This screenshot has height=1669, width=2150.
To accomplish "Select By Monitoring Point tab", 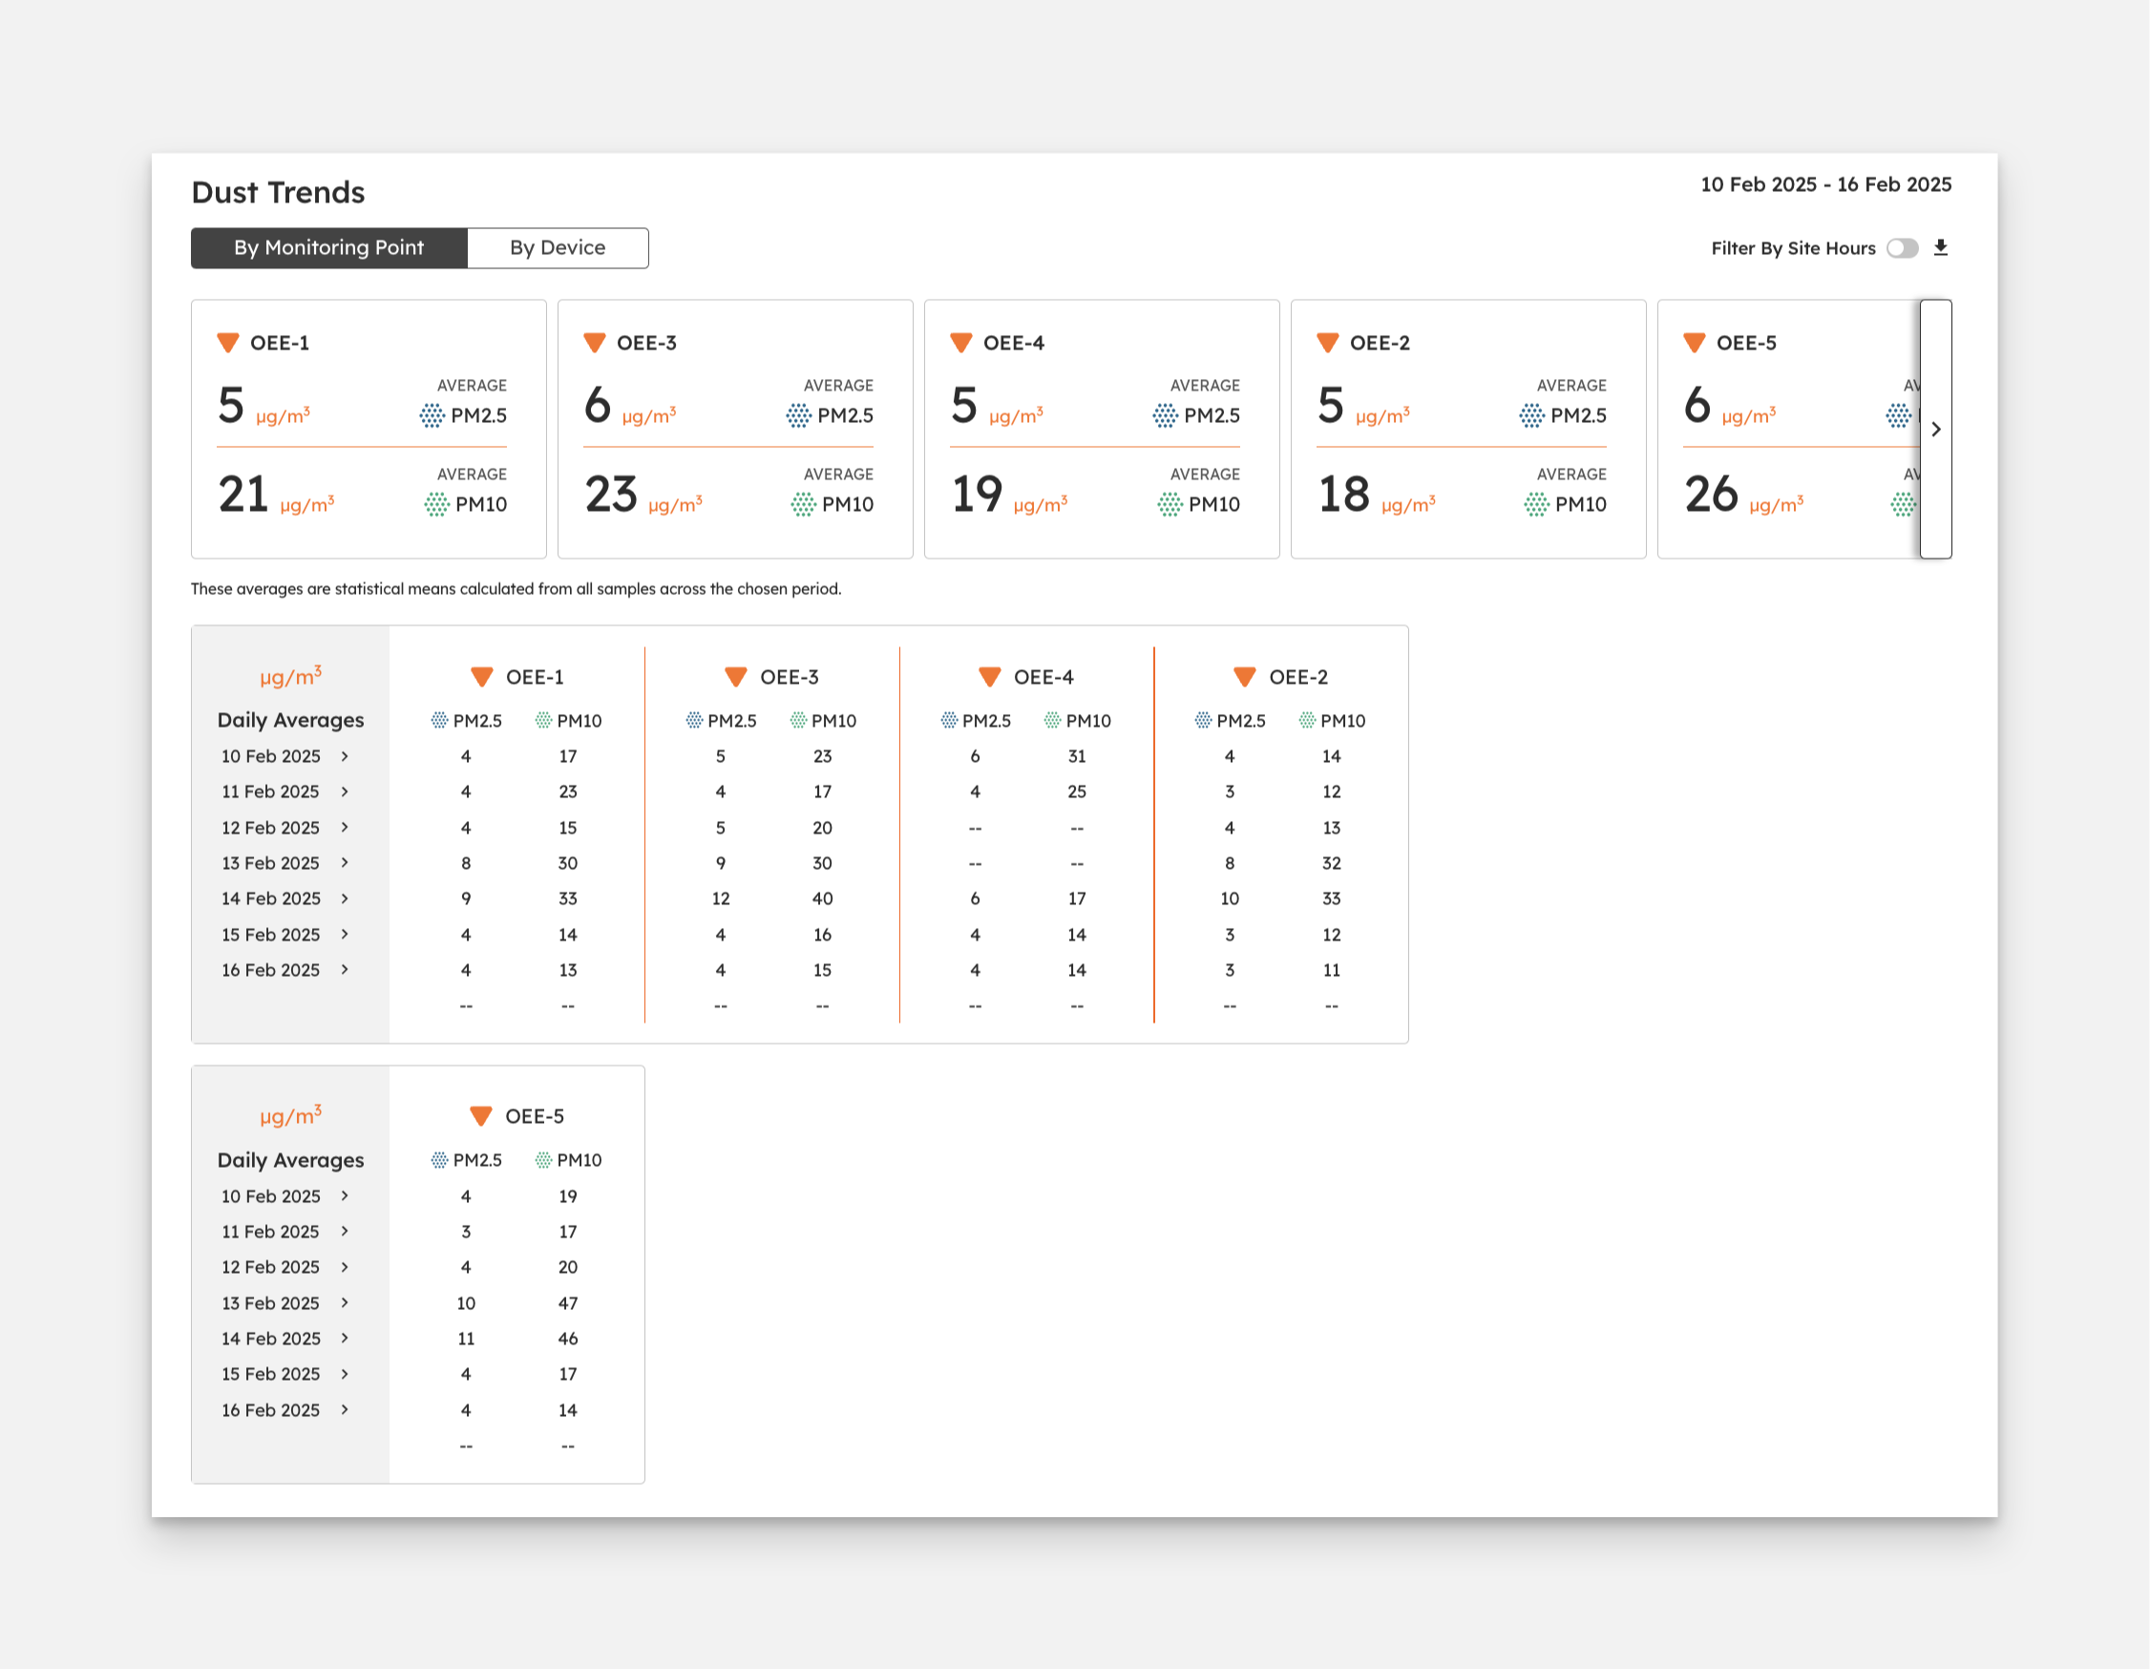I will tap(328, 248).
